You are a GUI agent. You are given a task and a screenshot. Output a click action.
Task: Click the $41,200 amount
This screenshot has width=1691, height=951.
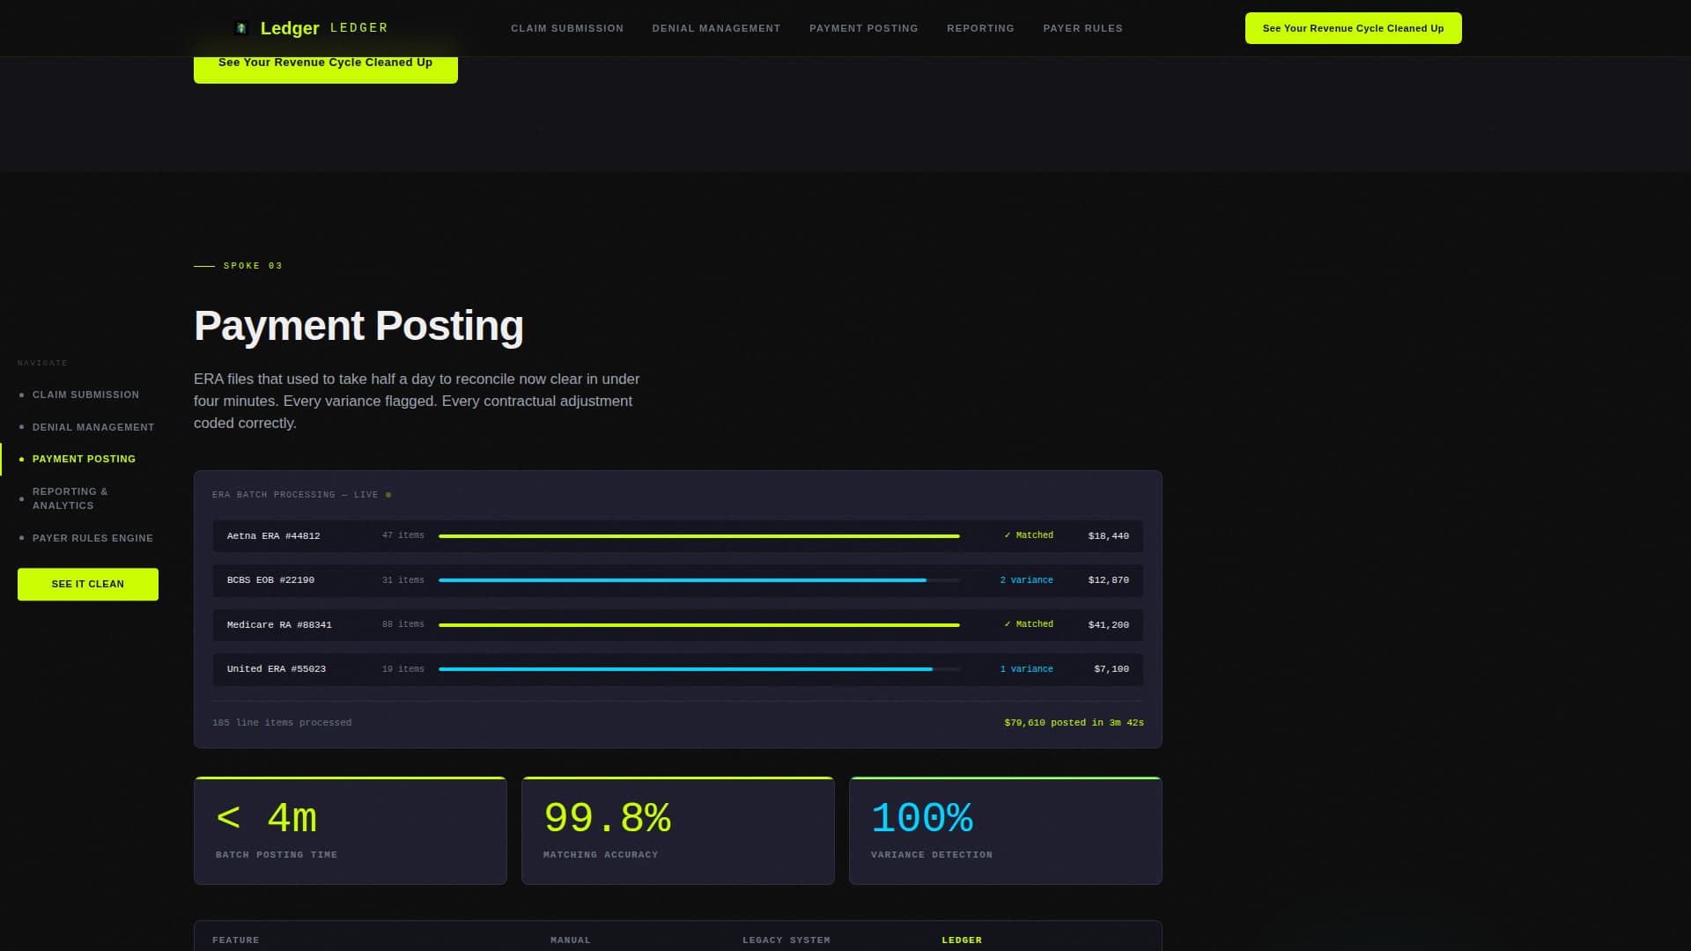(x=1109, y=624)
